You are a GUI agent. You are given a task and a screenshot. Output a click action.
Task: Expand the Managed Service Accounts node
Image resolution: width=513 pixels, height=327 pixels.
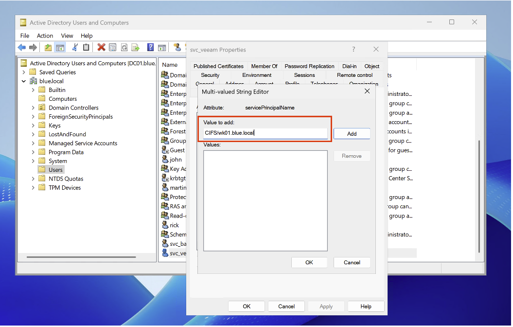click(33, 144)
